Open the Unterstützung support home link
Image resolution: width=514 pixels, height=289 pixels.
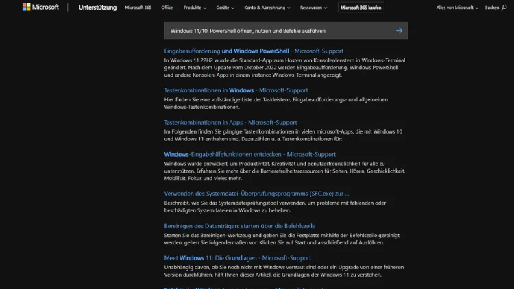click(x=97, y=8)
